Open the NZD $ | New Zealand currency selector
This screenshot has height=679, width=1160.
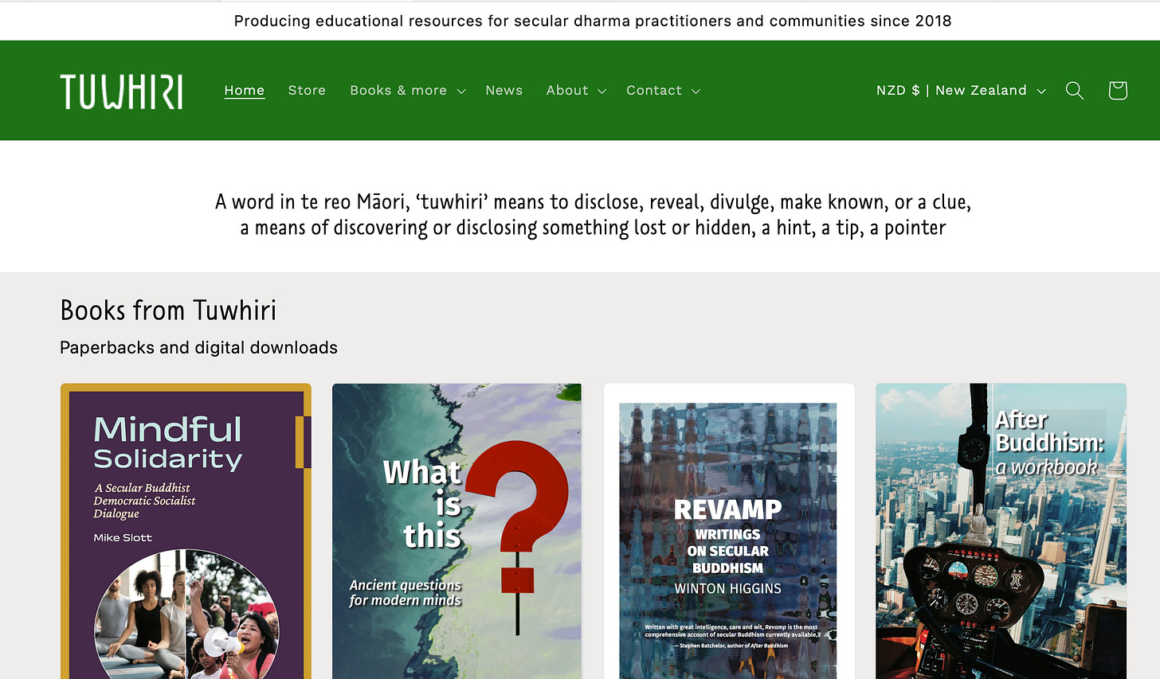tap(961, 91)
